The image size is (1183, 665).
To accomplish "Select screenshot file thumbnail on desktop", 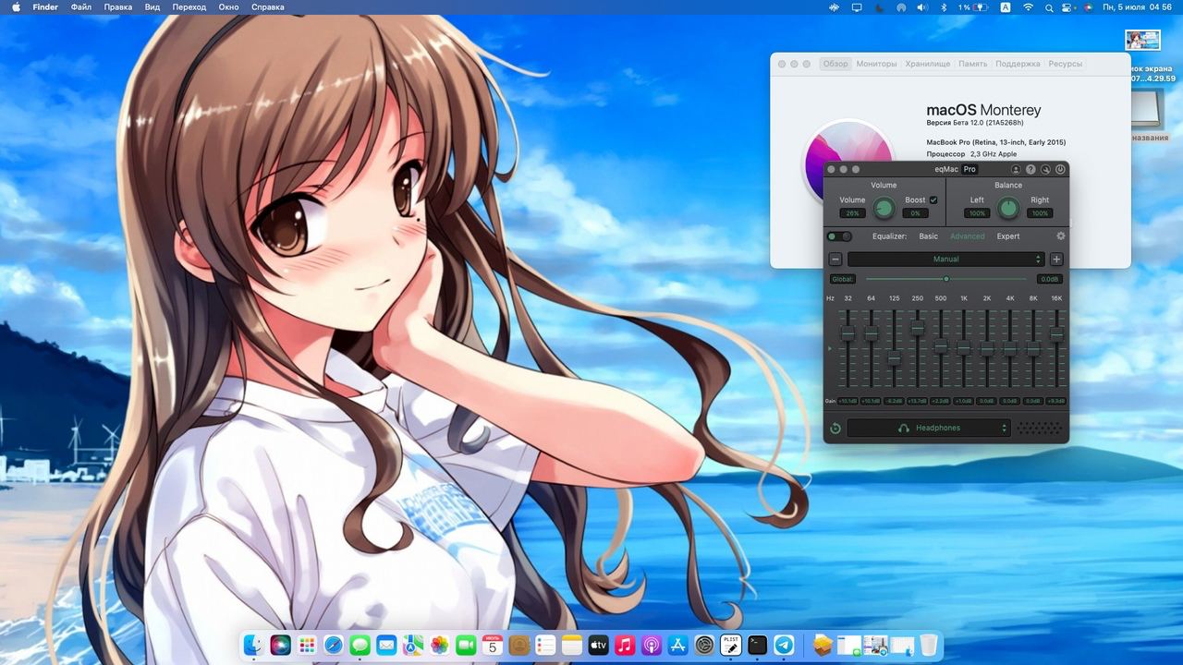I will [x=1142, y=40].
